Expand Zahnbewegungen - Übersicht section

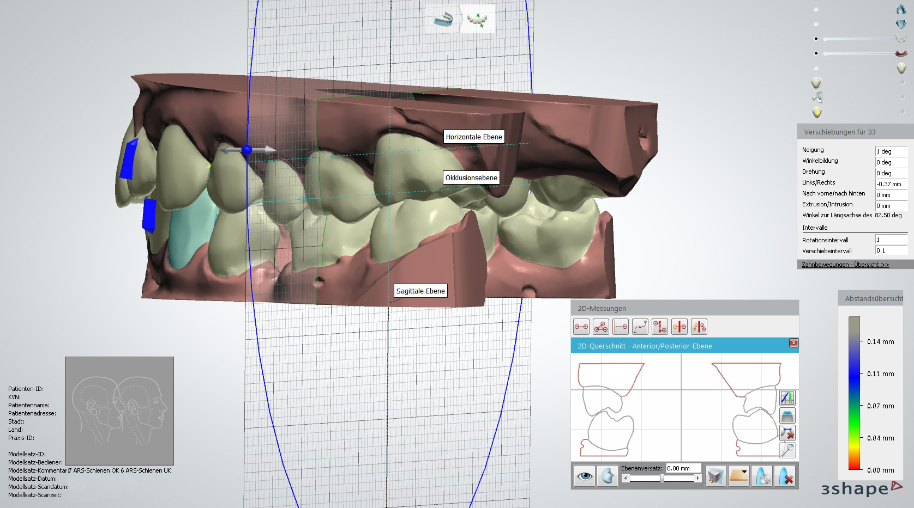coord(845,265)
